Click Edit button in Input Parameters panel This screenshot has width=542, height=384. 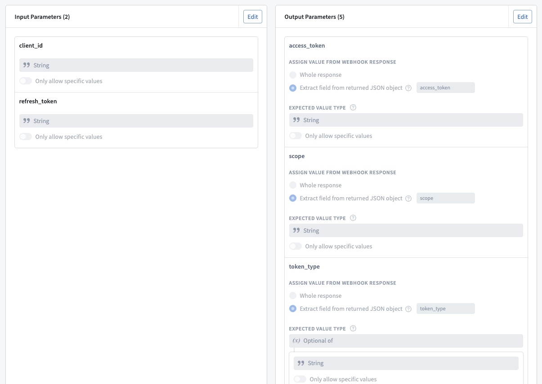253,17
